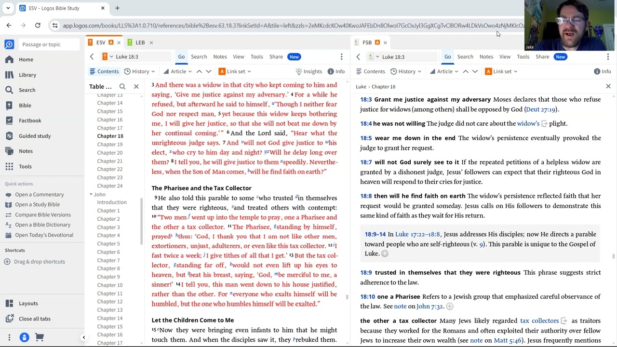Open the Tools sidebar item
617x347 pixels.
[25, 166]
